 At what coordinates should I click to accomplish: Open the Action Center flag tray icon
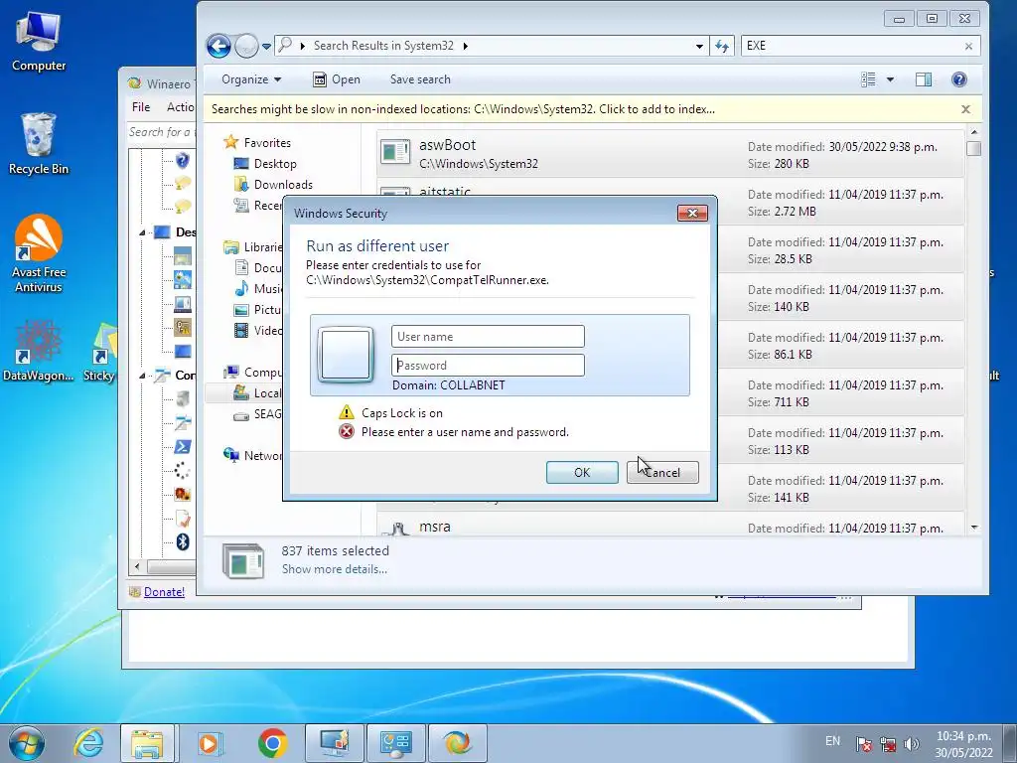coord(863,744)
